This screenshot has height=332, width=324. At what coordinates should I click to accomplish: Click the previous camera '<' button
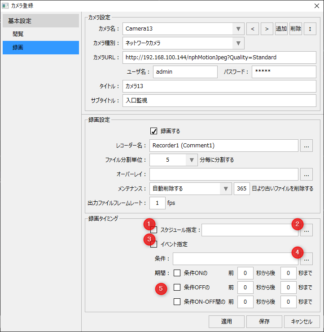click(x=253, y=29)
